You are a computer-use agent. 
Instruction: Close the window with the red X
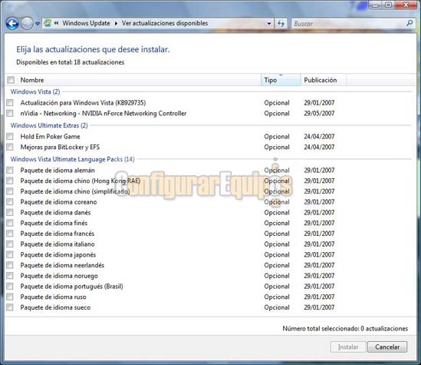[x=406, y=5]
